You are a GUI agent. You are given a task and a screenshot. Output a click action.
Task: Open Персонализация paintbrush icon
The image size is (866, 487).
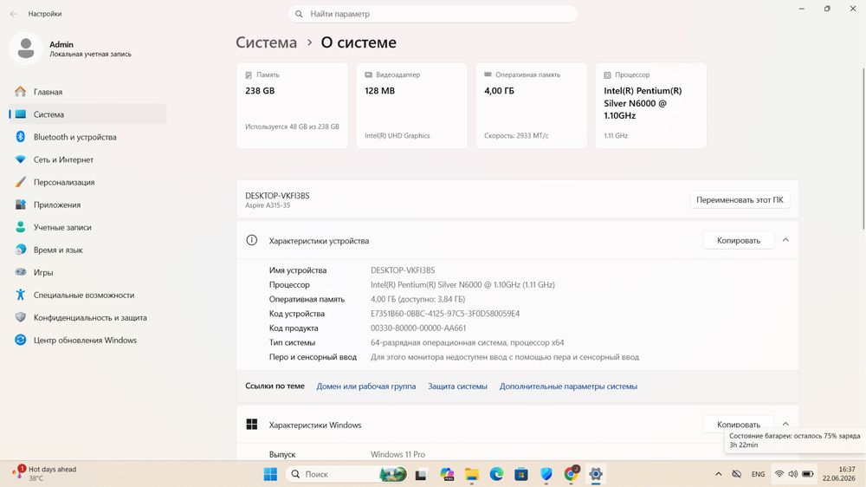click(21, 182)
